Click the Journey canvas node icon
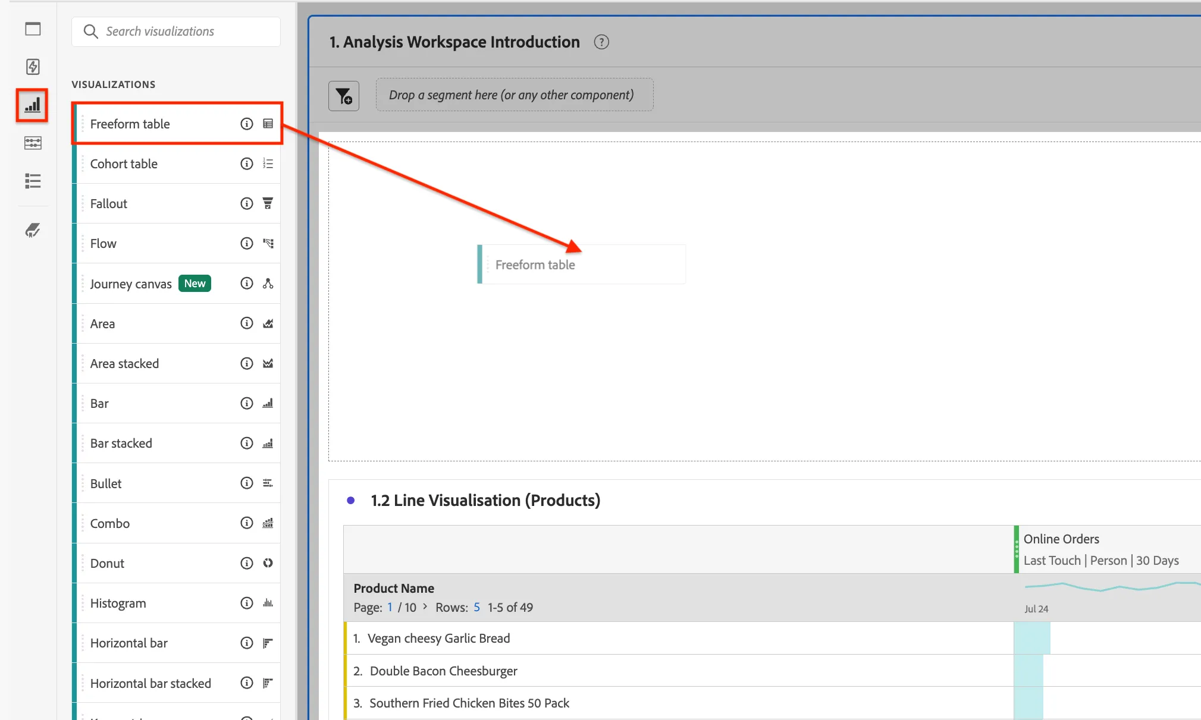The image size is (1201, 720). 268,283
